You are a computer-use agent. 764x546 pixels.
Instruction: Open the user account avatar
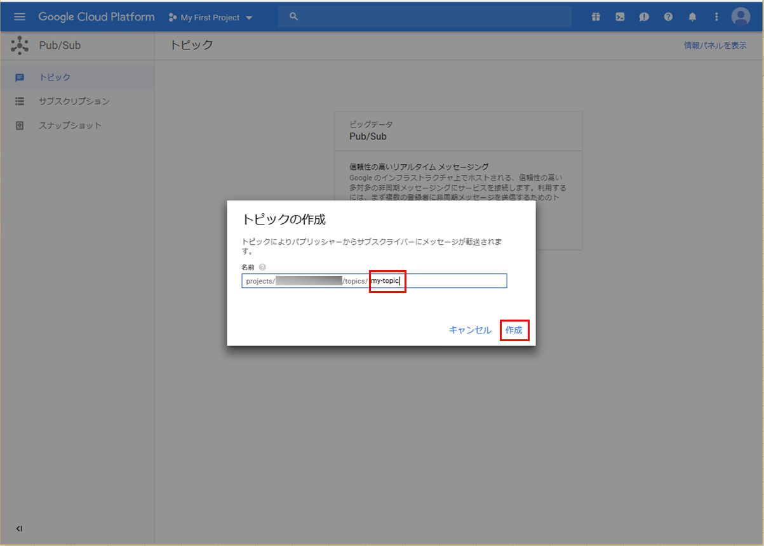741,17
